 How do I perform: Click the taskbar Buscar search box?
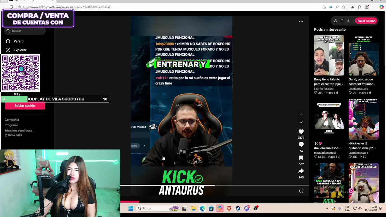pyautogui.click(x=158, y=208)
